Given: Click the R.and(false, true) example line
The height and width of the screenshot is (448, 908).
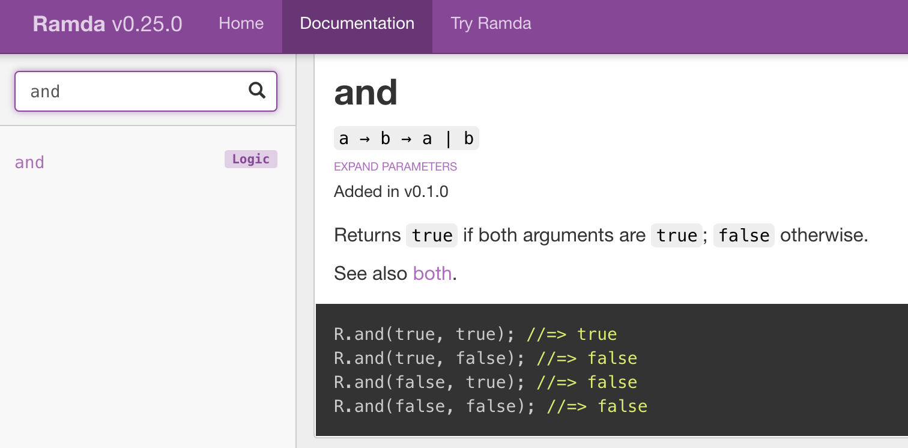Looking at the screenshot, I should [x=485, y=382].
